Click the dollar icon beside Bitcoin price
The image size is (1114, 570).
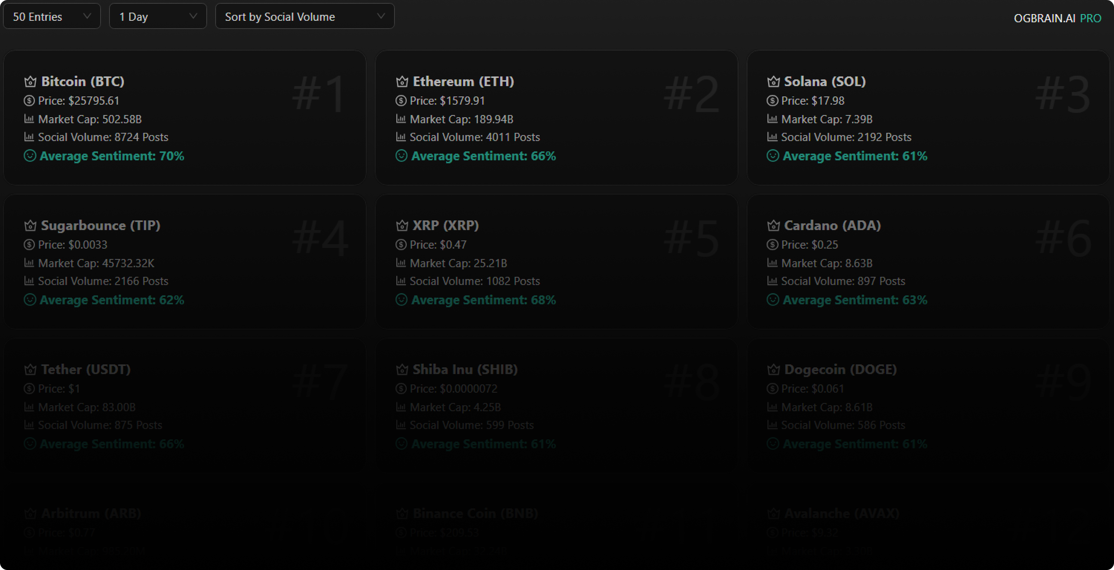tap(29, 101)
